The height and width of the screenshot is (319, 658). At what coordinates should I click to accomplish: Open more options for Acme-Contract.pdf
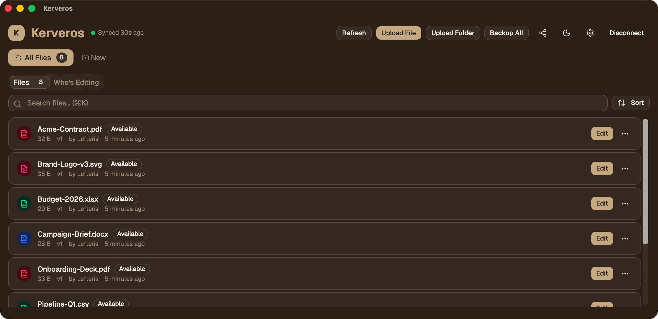pos(625,134)
